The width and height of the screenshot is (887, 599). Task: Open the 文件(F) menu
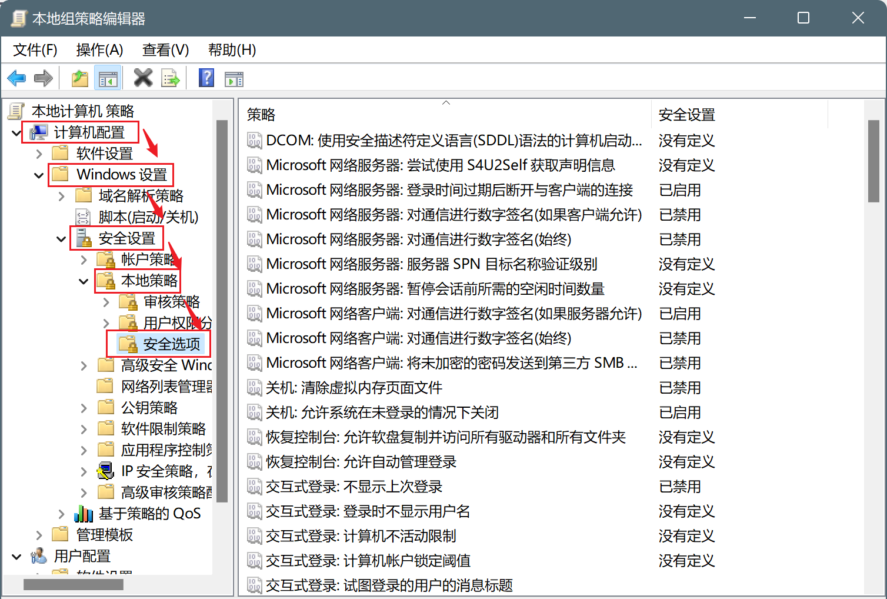click(x=35, y=50)
